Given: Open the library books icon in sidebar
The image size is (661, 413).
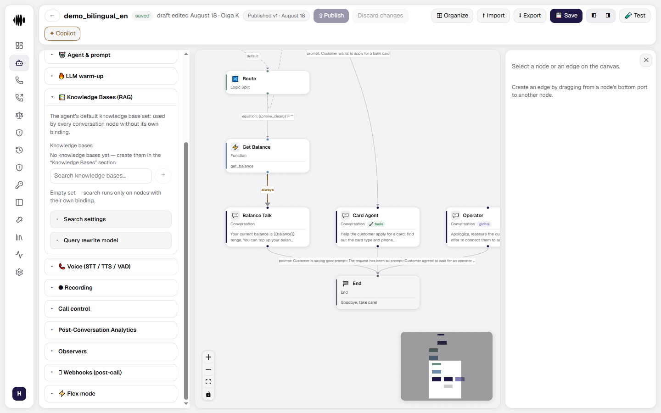Looking at the screenshot, I should (19, 237).
